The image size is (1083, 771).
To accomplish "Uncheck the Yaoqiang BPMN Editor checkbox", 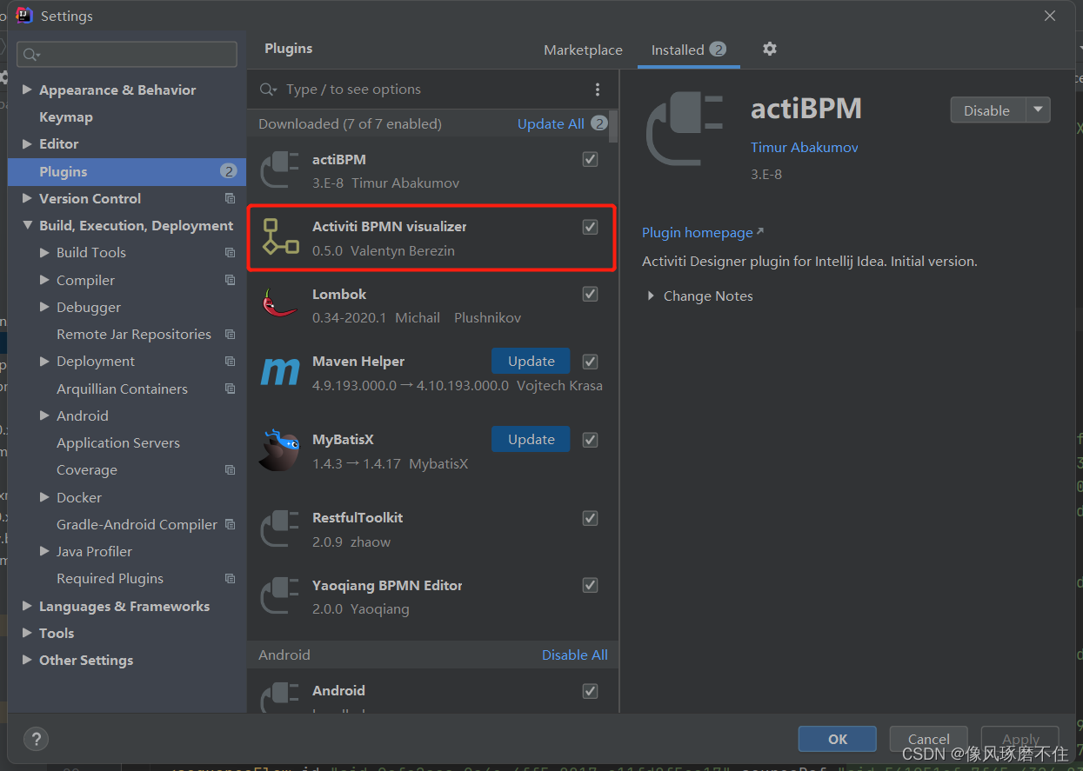I will tap(590, 585).
